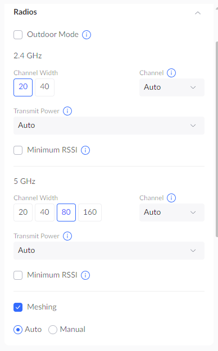Open the 2.4 GHz Channel dropdown
218x351 pixels.
(x=172, y=87)
